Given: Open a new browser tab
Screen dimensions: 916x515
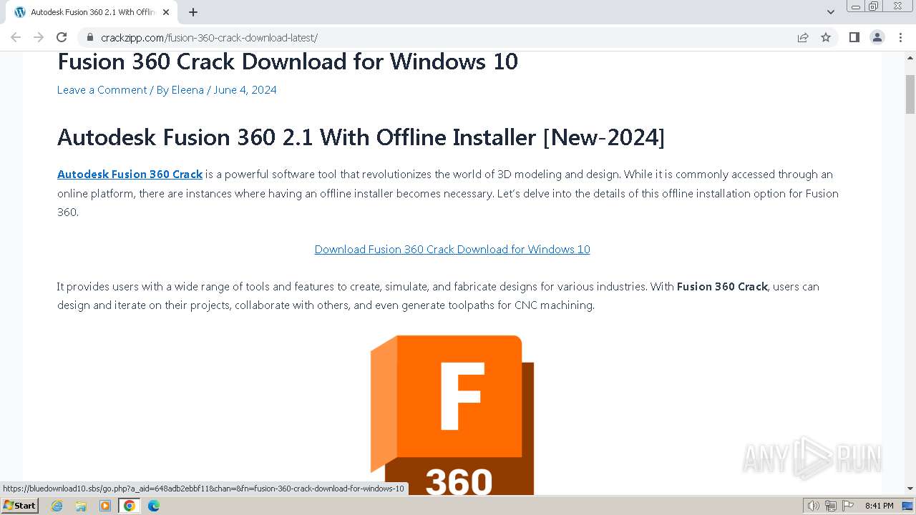Looking at the screenshot, I should tap(193, 12).
